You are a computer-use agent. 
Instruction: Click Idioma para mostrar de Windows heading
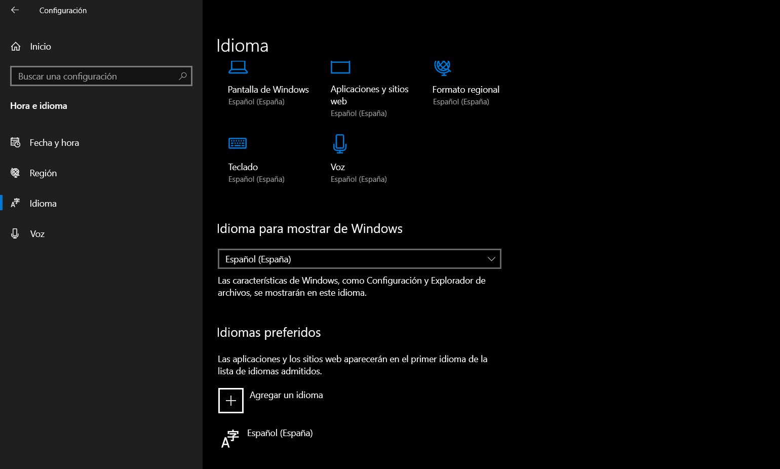click(x=310, y=229)
